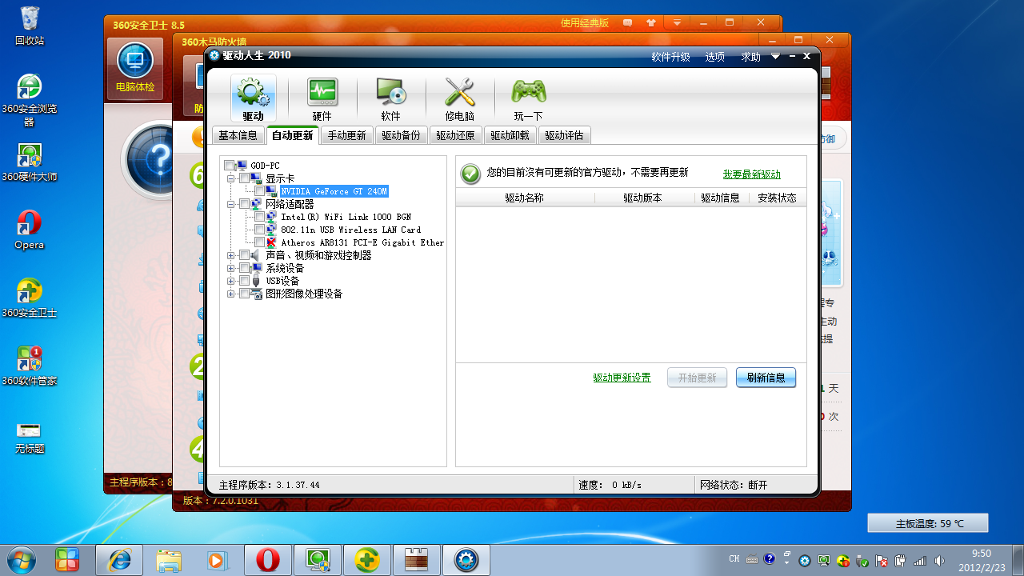The height and width of the screenshot is (576, 1024).
Task: Check the 显示卡 category checkbox
Action: click(x=245, y=178)
